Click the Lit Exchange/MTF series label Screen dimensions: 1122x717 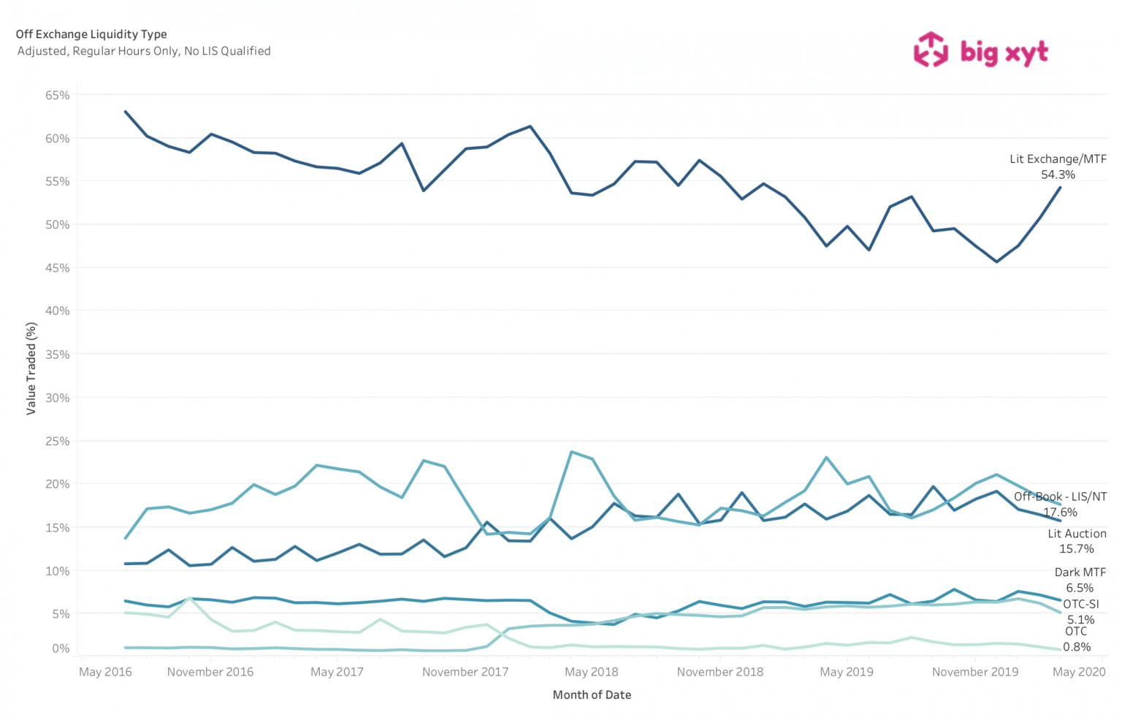pos(1058,159)
